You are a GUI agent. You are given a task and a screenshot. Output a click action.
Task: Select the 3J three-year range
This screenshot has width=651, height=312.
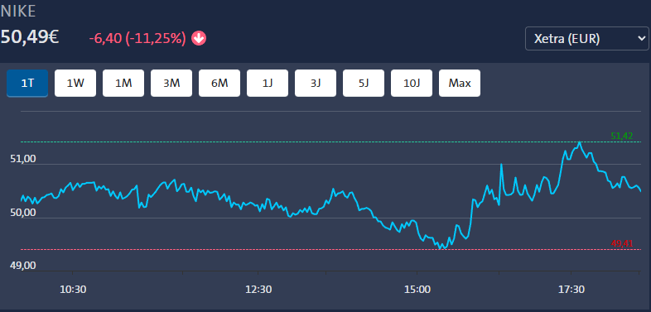click(x=316, y=83)
